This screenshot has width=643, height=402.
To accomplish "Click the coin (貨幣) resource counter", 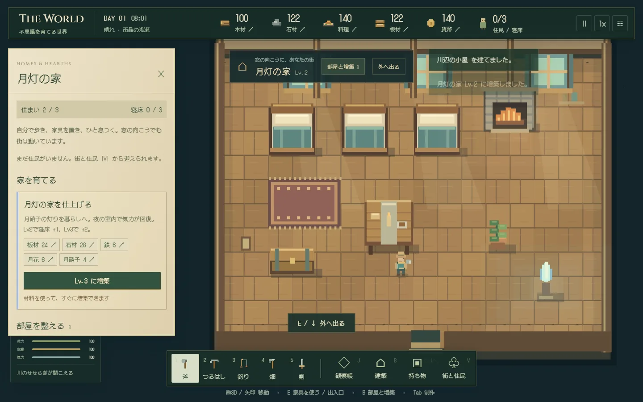I will (x=443, y=23).
